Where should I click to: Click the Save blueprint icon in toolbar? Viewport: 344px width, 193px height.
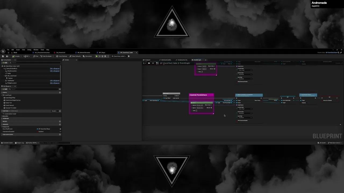click(3, 56)
